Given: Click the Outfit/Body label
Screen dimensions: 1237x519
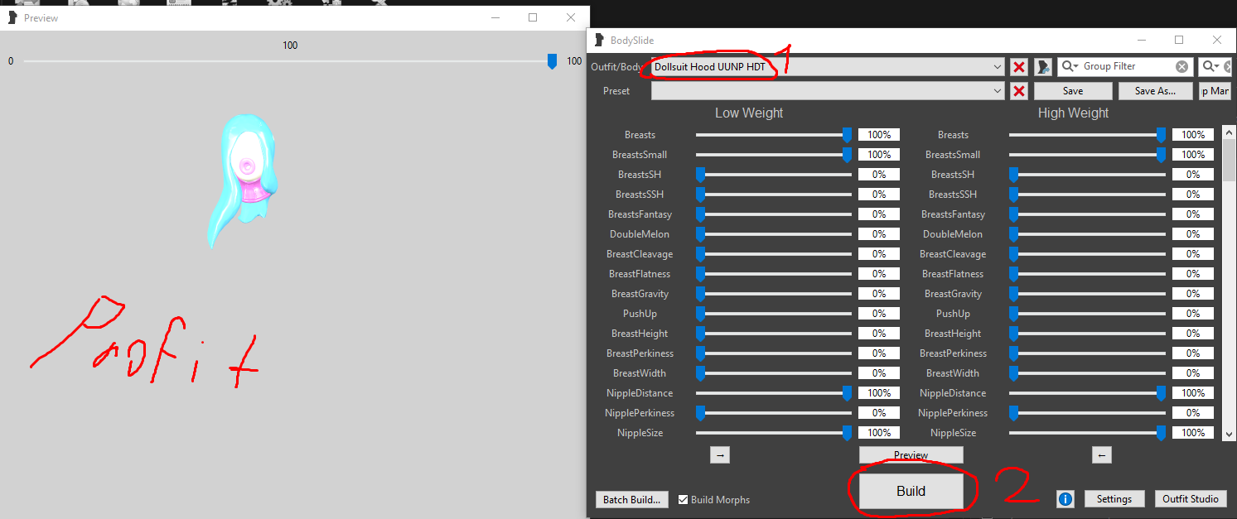Looking at the screenshot, I should (616, 67).
